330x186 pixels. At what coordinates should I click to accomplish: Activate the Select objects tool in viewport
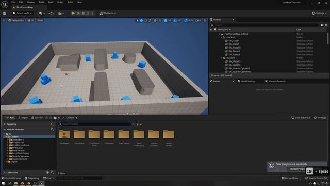point(137,20)
